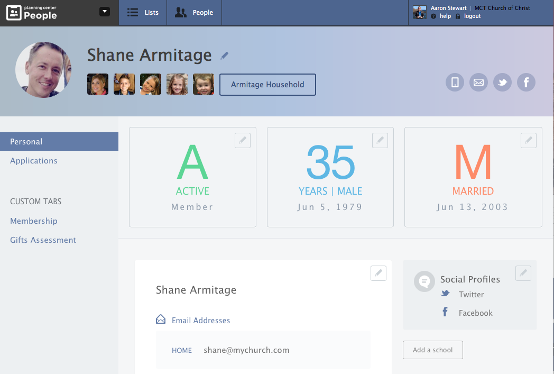Click the Add a school button

coord(433,350)
